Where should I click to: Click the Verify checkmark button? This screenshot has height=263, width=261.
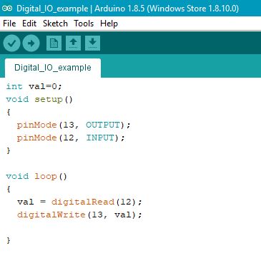pos(11,43)
